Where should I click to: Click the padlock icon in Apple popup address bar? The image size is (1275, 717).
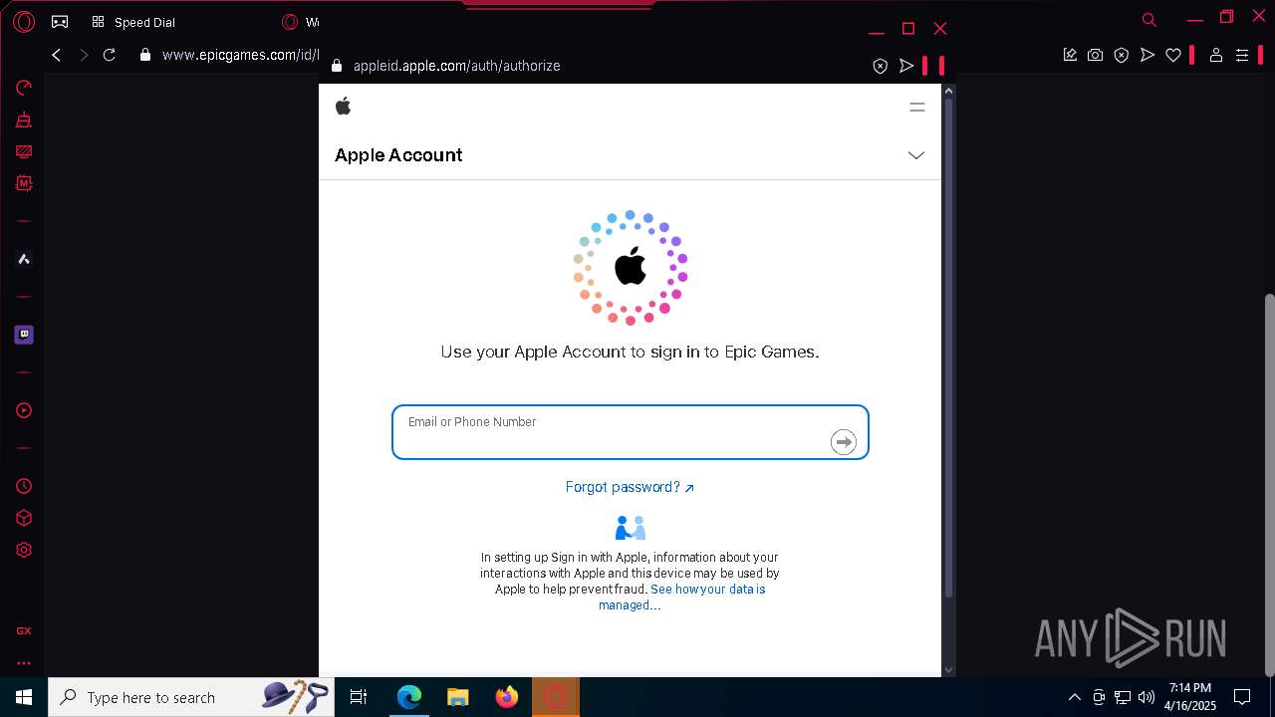[337, 66]
